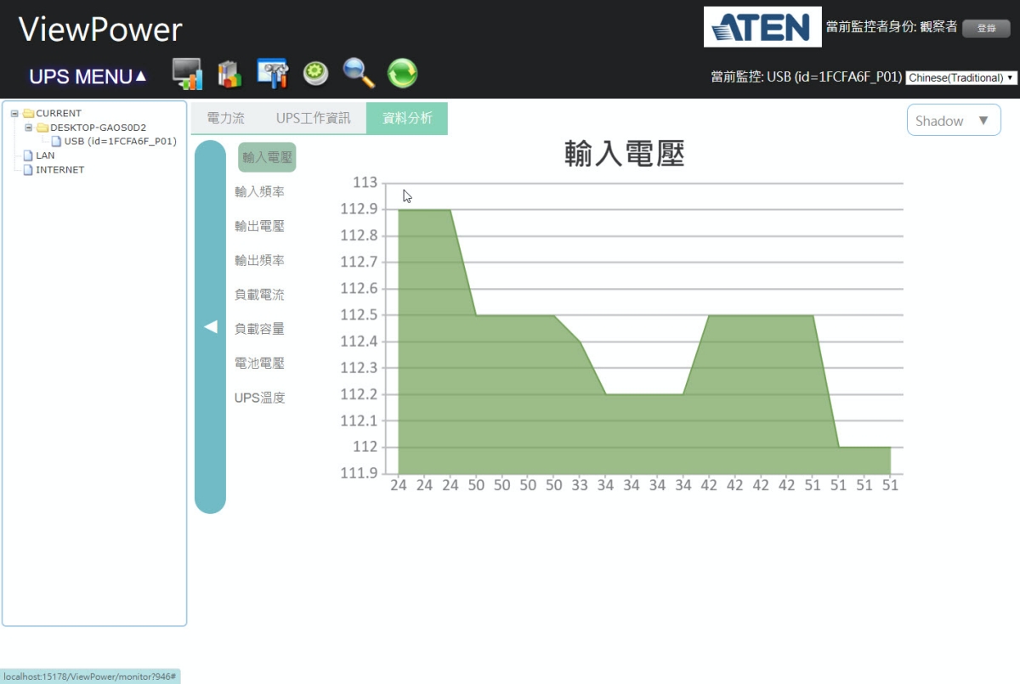Select 輸入電壓 chart option
The width and height of the screenshot is (1020, 684).
point(267,157)
